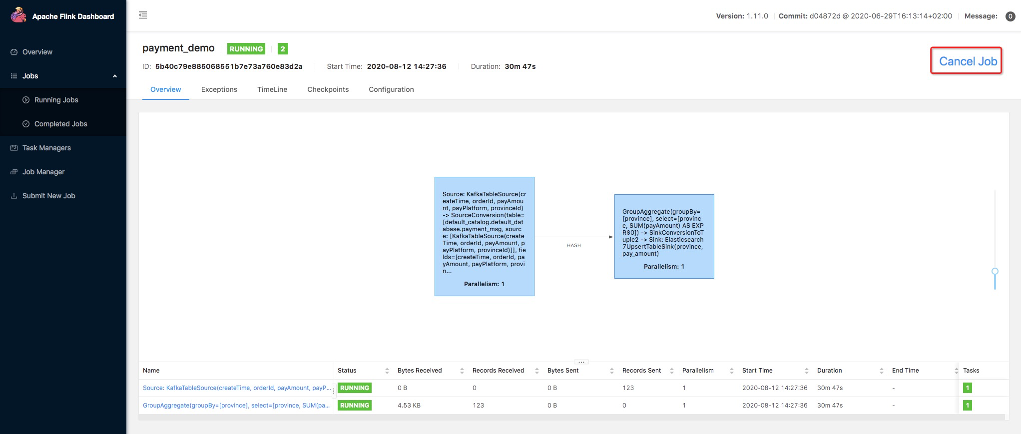Open the GroupAggregate vertex row link
This screenshot has height=434, width=1021.
coord(236,406)
